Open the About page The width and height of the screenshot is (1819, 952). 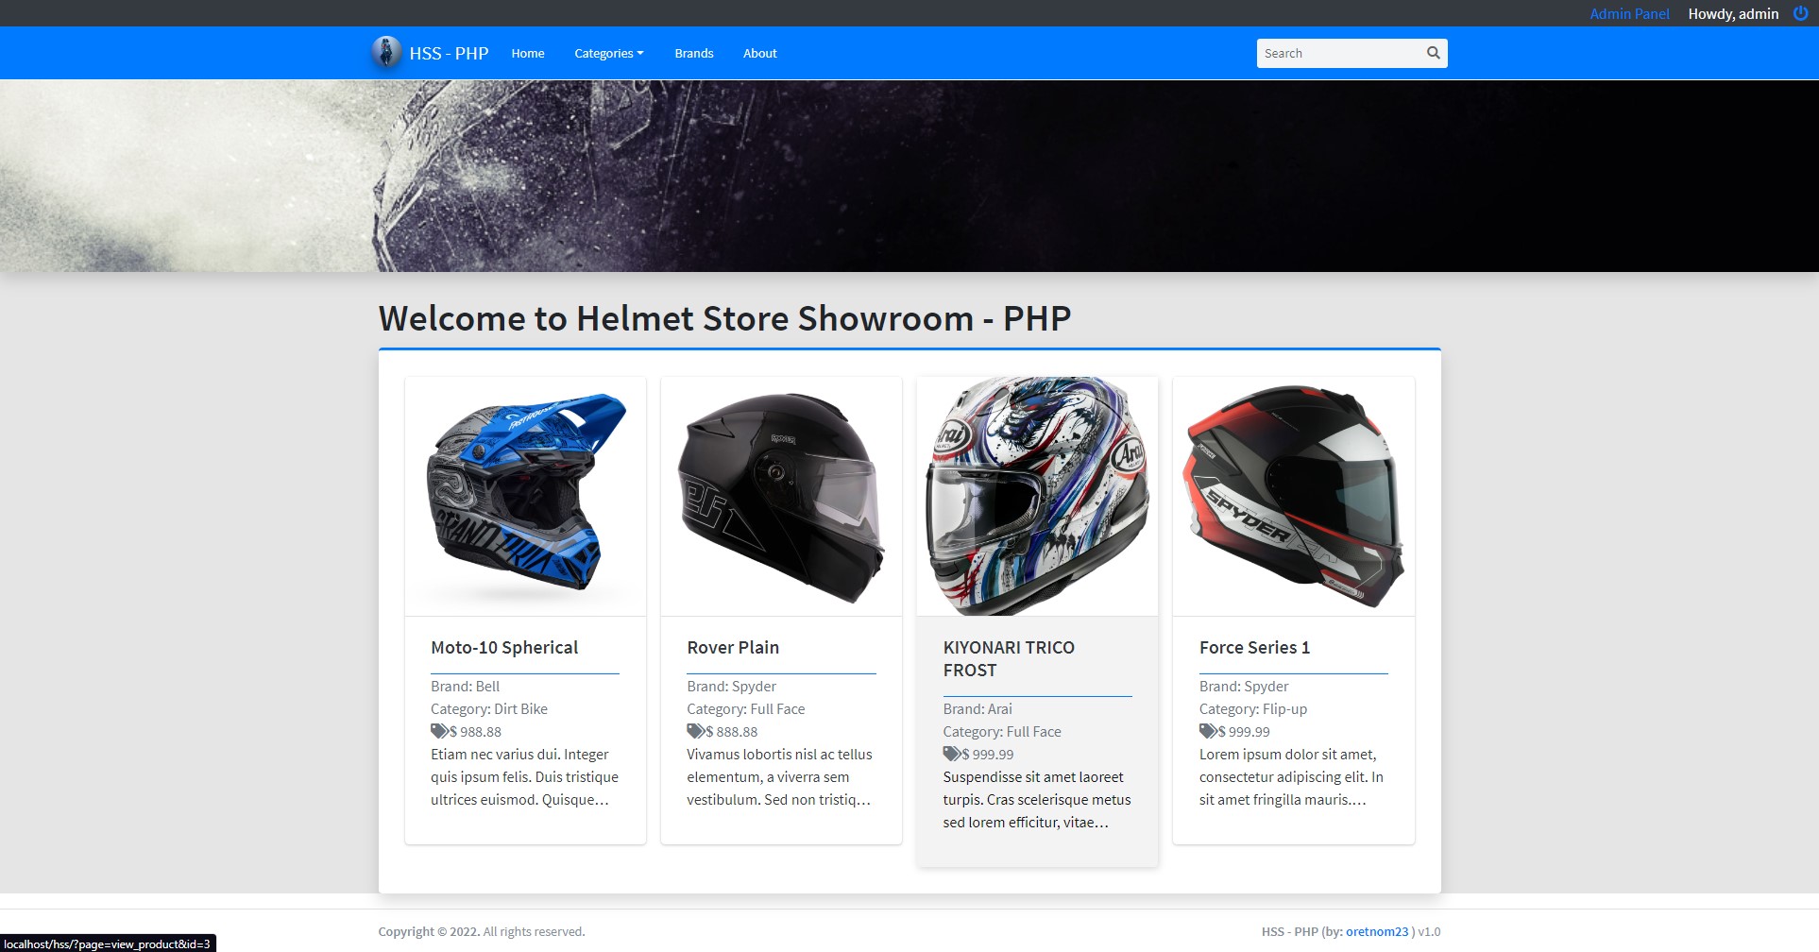(759, 53)
